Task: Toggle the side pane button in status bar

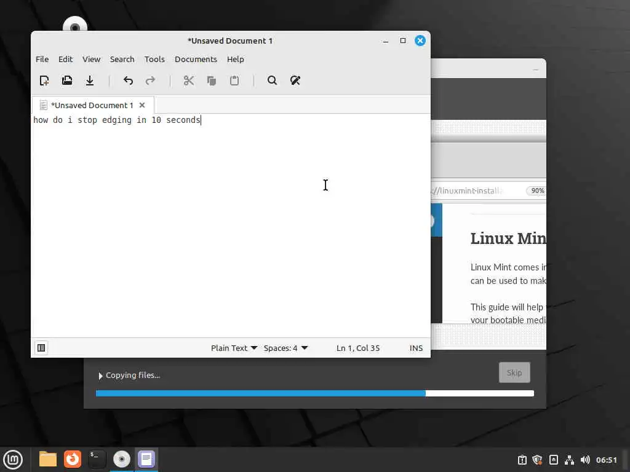Action: (x=41, y=348)
